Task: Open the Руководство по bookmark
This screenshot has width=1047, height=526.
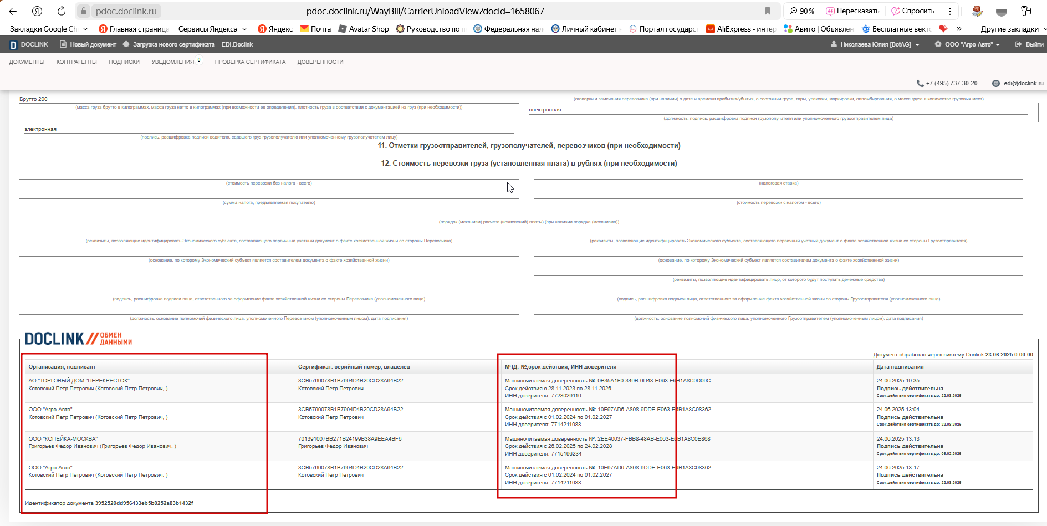Action: click(x=431, y=29)
